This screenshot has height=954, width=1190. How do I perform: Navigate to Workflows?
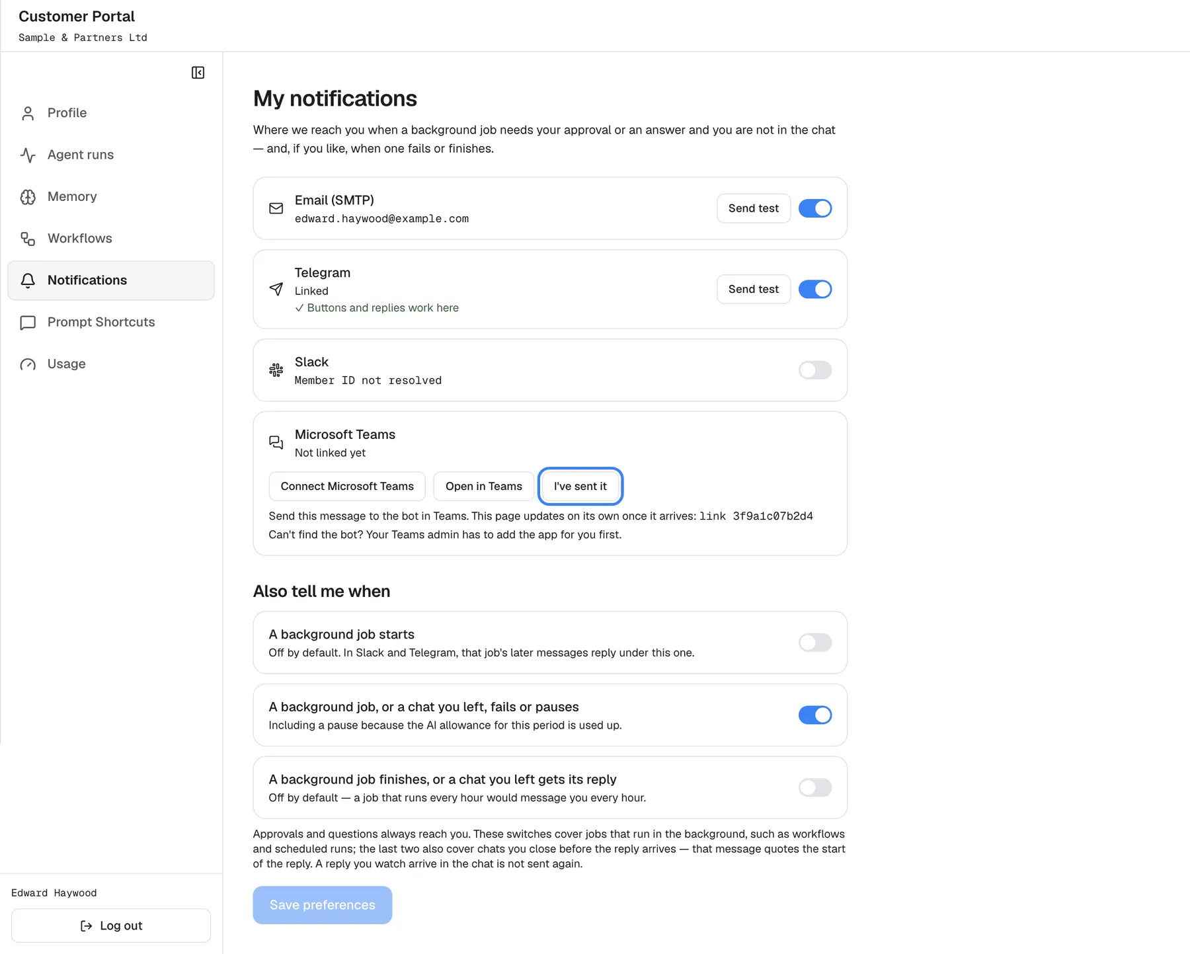pos(111,238)
